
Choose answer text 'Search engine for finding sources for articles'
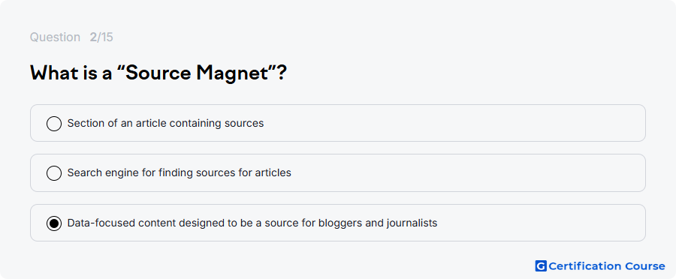[180, 172]
